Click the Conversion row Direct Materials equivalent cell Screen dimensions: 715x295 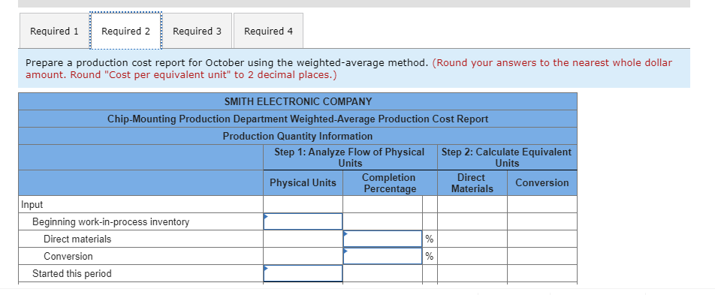point(472,256)
